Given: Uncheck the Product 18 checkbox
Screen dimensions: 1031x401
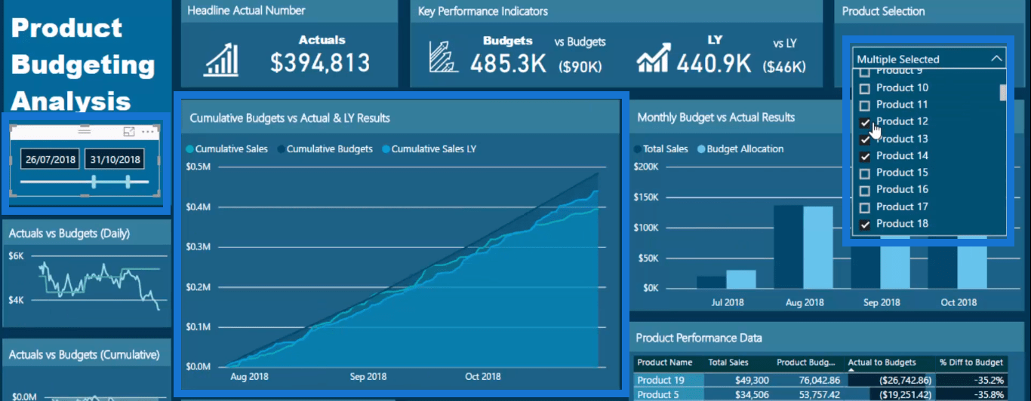Looking at the screenshot, I should (x=865, y=225).
